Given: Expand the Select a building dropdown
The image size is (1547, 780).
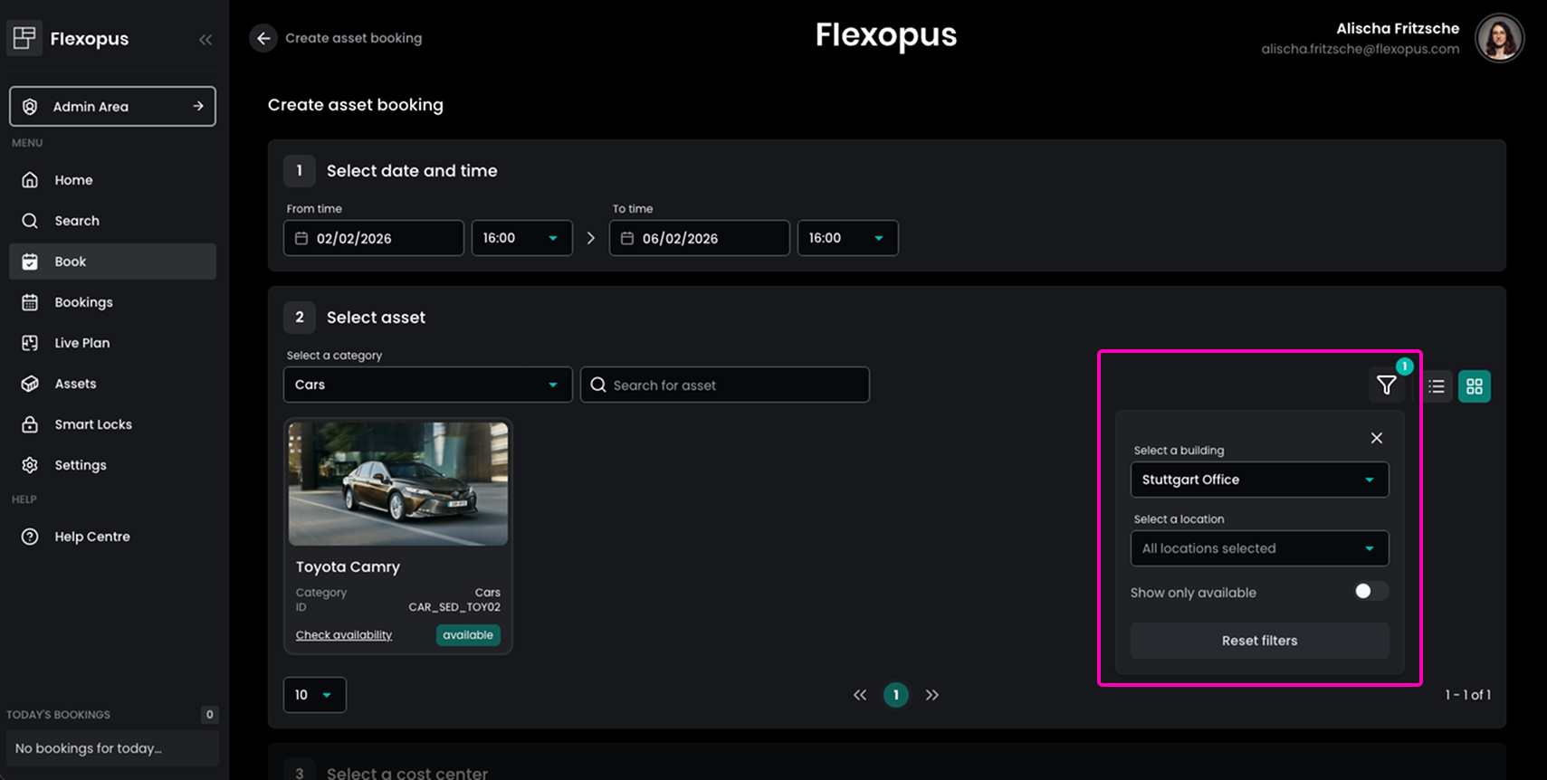Looking at the screenshot, I should 1258,480.
